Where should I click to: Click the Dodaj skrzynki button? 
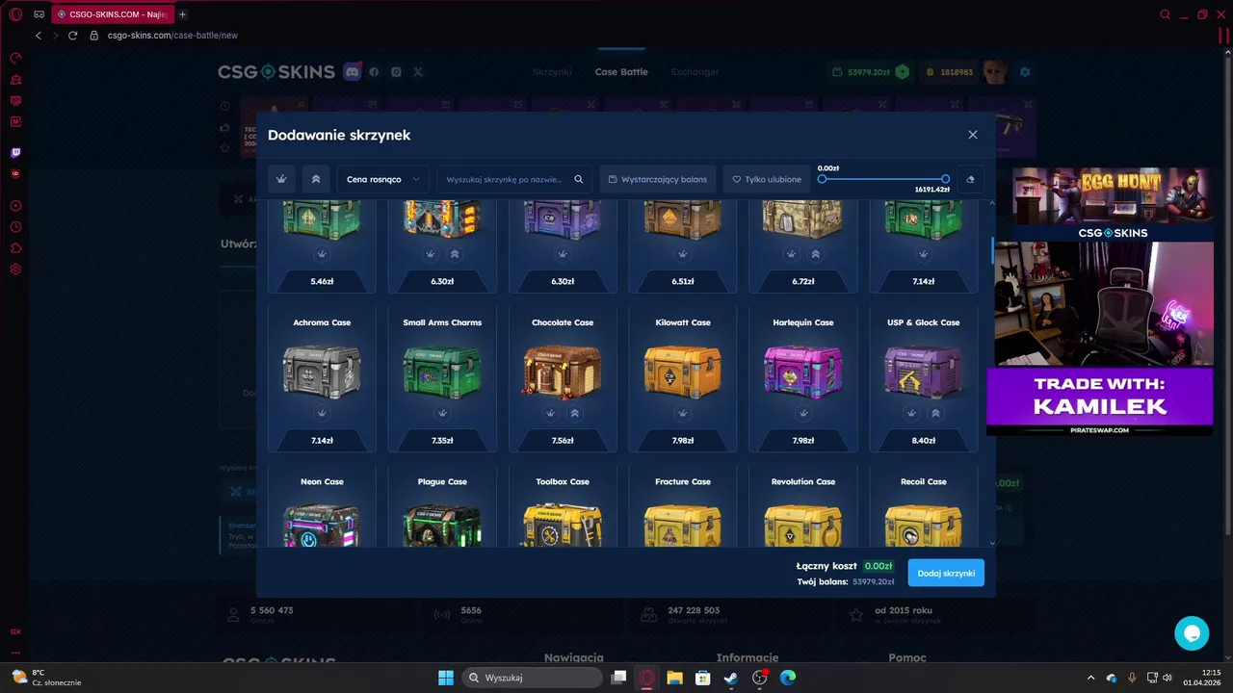coord(946,573)
